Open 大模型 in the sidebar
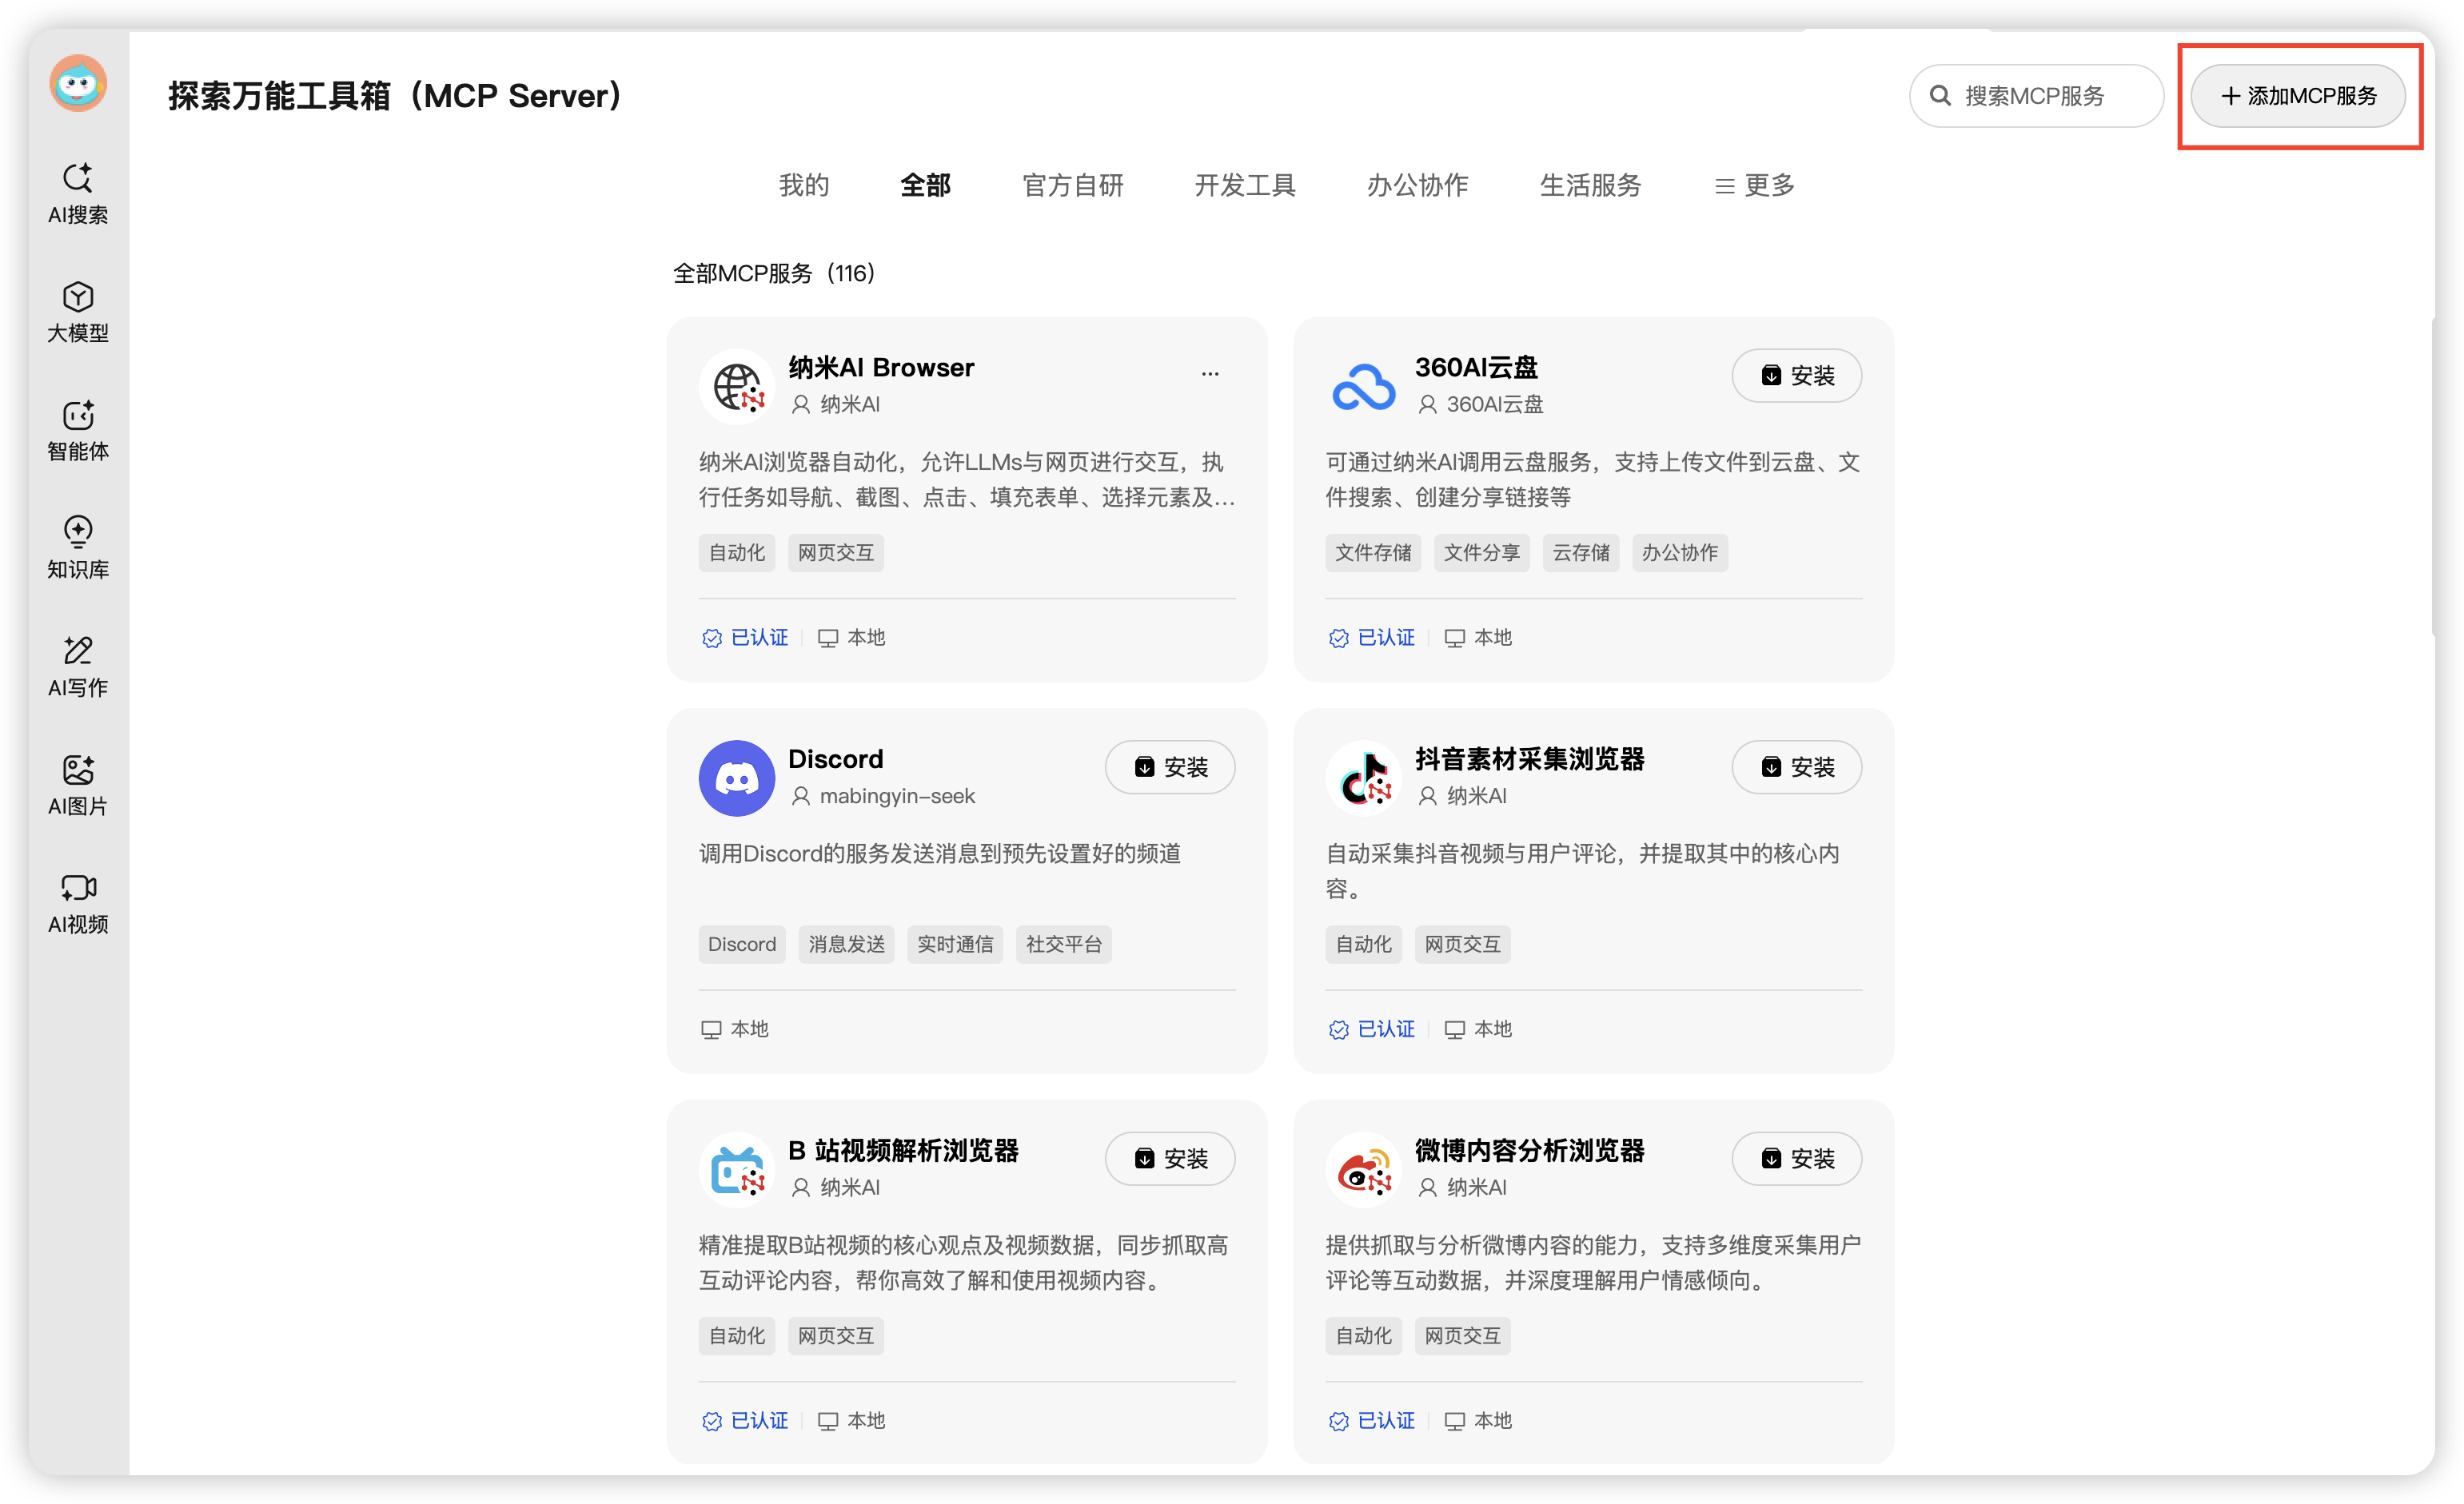Viewport: 2464px width, 1504px height. [x=78, y=312]
